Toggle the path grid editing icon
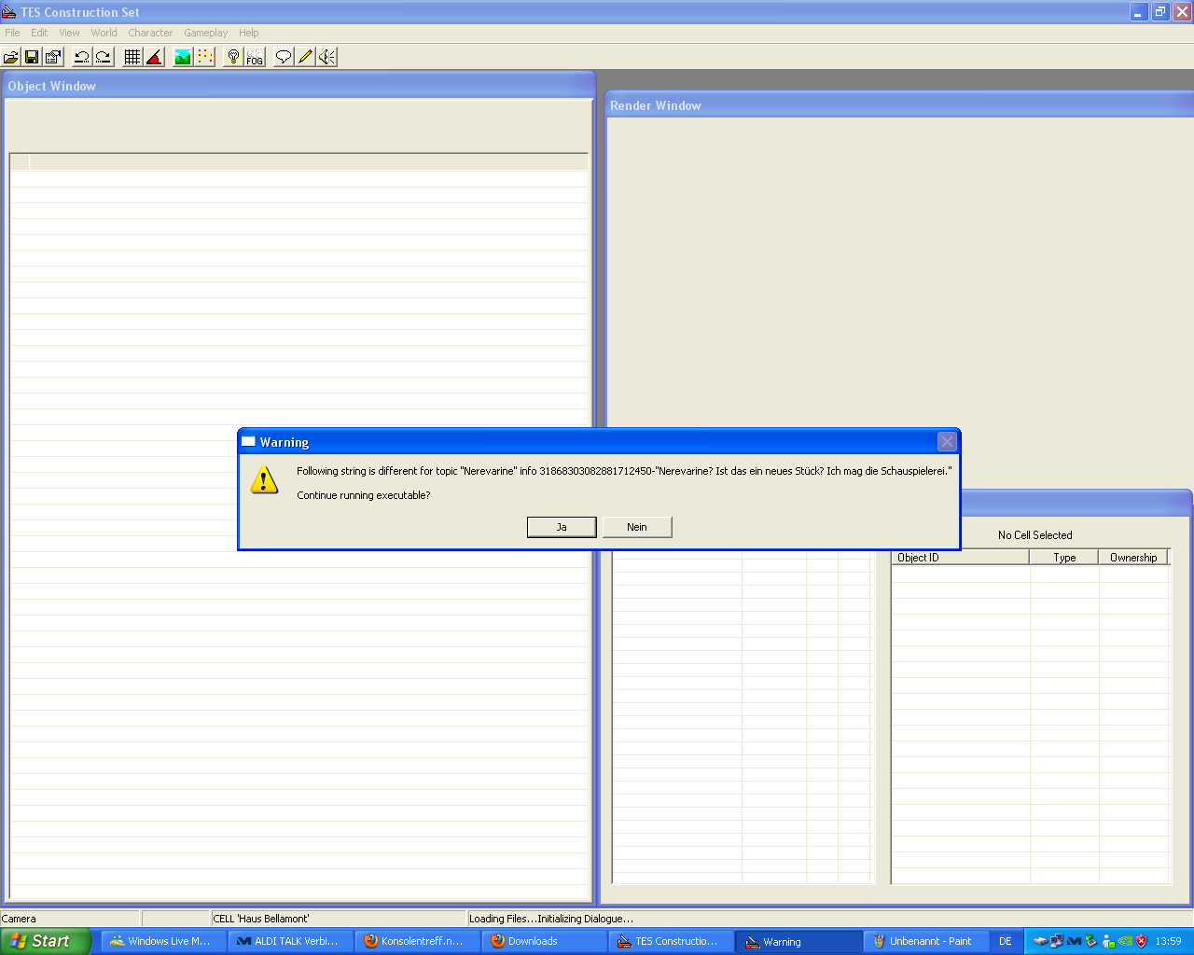1194x955 pixels. pos(205,57)
